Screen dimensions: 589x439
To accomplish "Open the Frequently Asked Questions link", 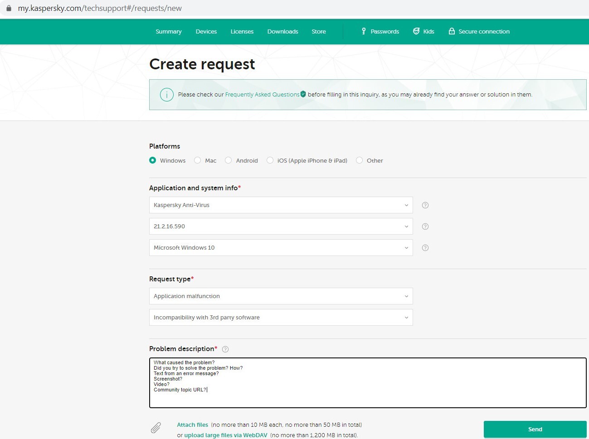I will tap(262, 95).
